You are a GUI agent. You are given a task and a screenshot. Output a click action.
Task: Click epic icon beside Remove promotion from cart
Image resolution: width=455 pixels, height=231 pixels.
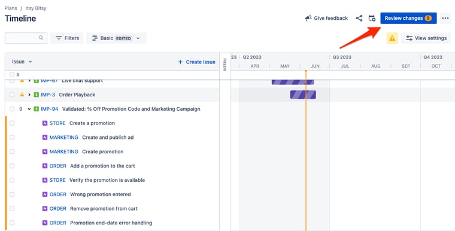click(x=45, y=209)
